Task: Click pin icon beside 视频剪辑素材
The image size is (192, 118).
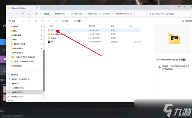Action: [42, 48]
